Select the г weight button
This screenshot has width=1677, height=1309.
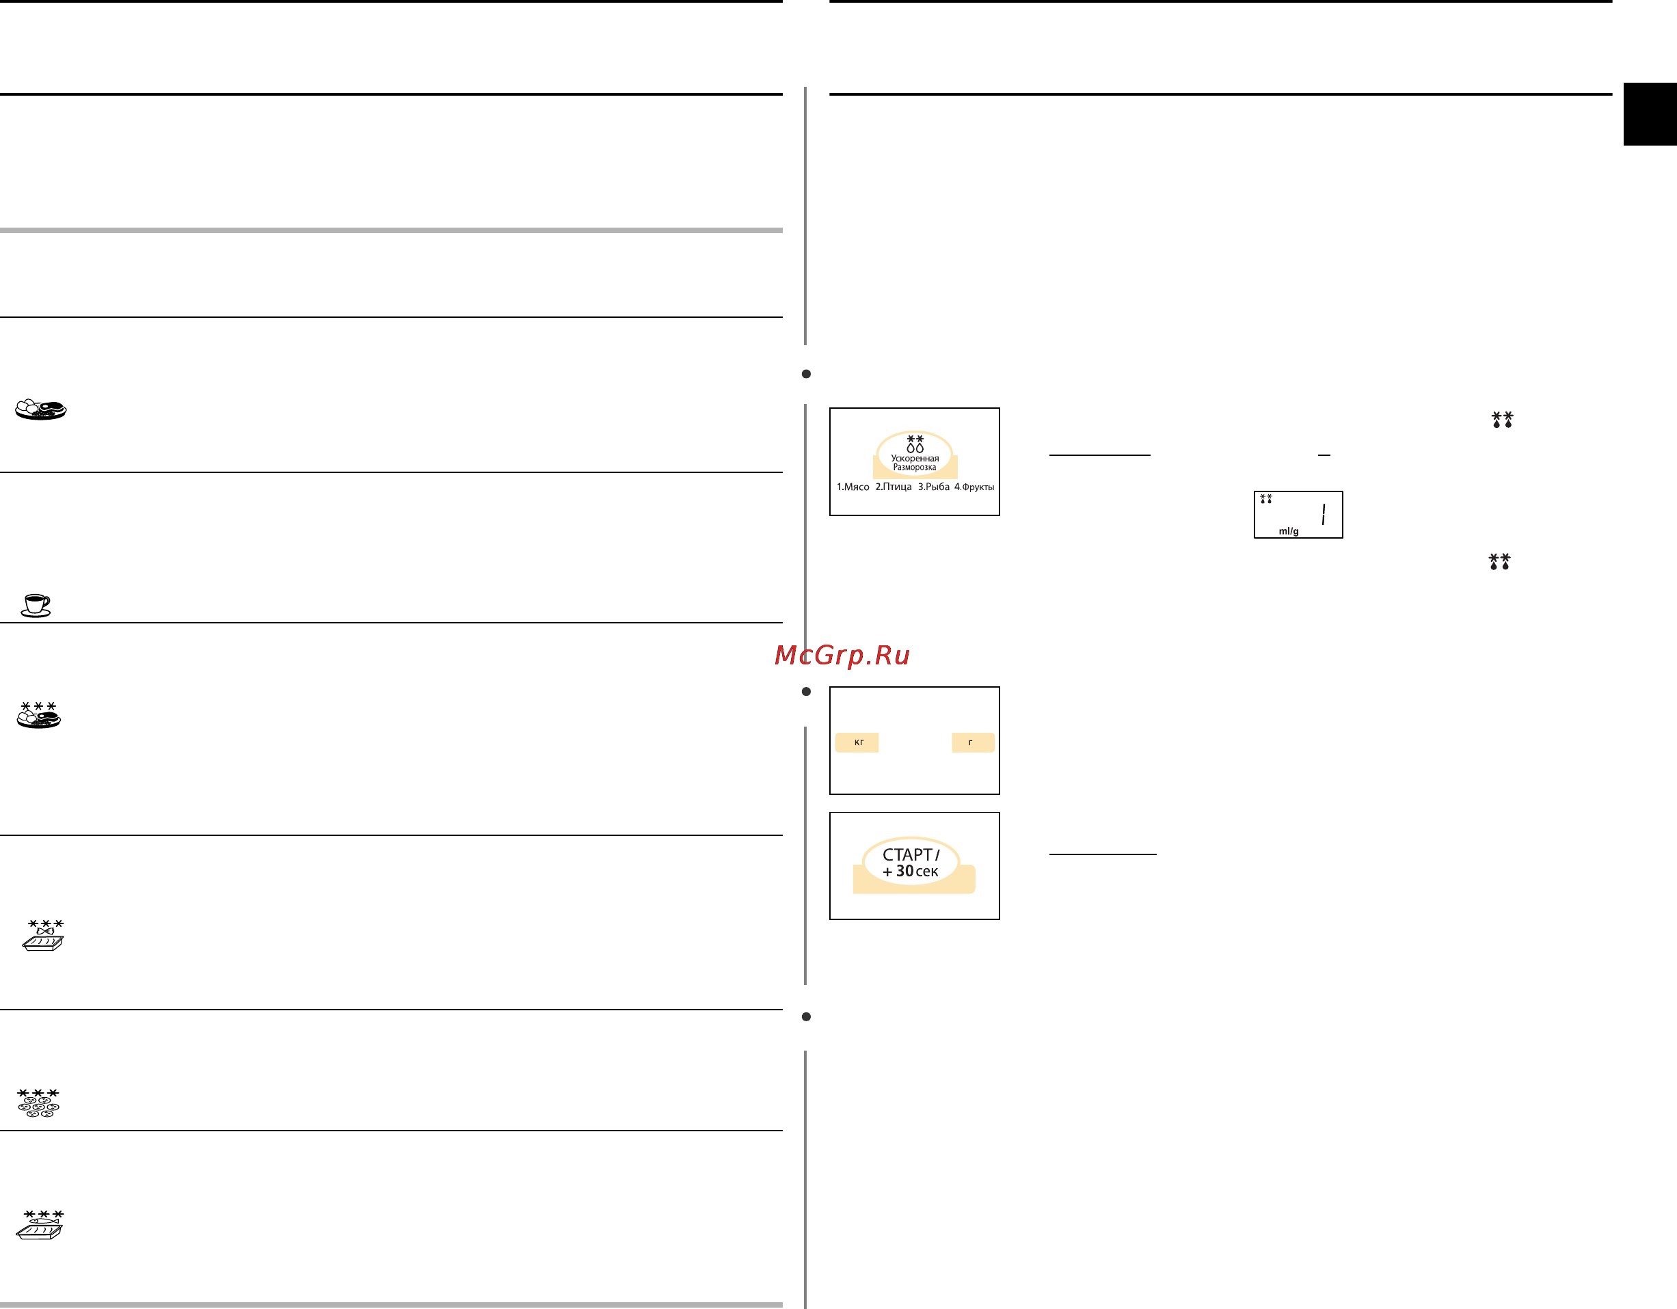coord(973,742)
